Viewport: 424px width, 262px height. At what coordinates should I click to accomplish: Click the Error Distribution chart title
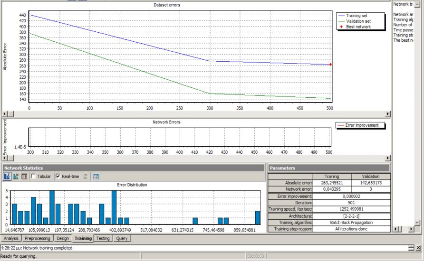pyautogui.click(x=132, y=185)
